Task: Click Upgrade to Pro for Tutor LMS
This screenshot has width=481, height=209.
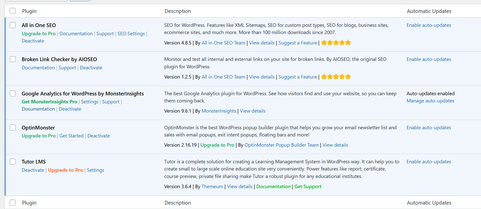Action: [x=66, y=170]
